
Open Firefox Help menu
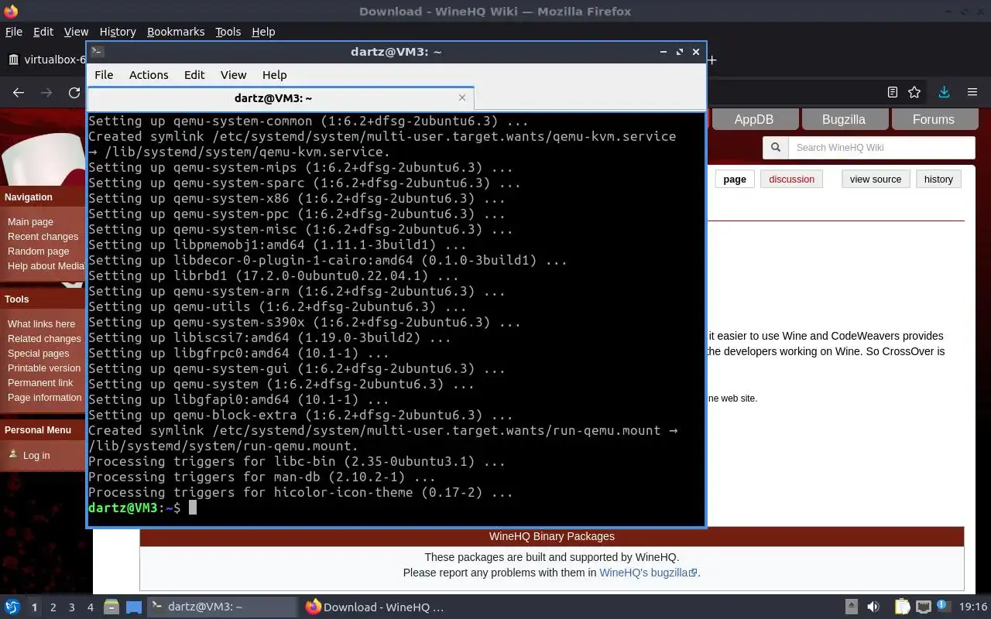click(263, 32)
